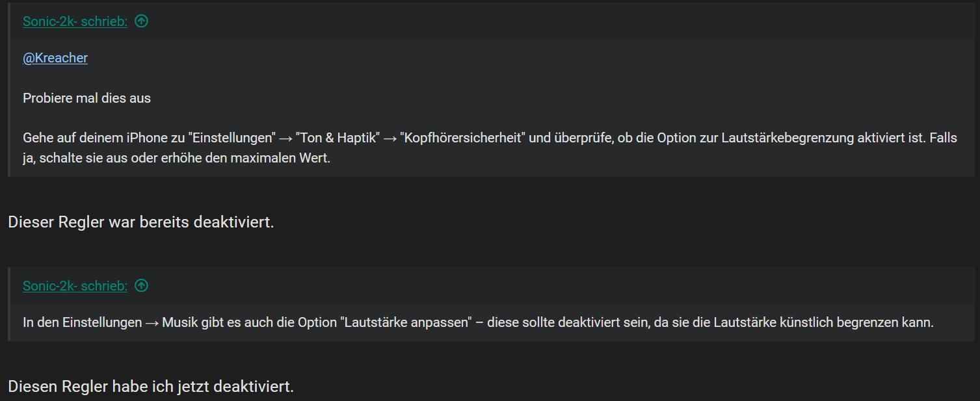Open the @Kreacher user mention
This screenshot has width=980, height=401.
[55, 58]
